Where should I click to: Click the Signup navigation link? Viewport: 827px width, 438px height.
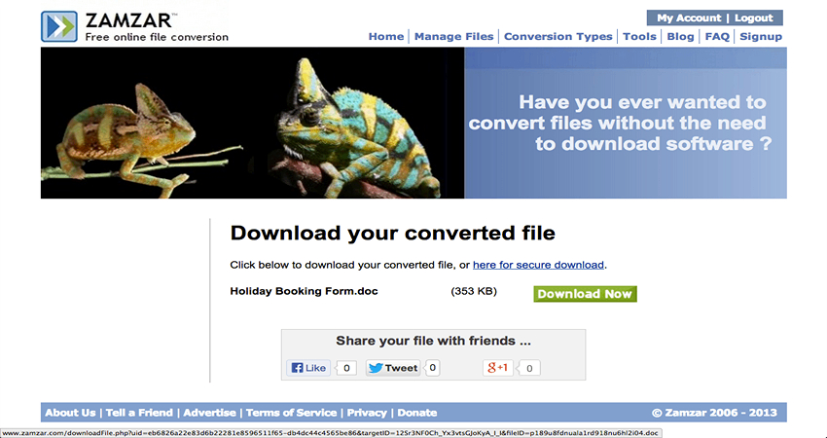tap(761, 36)
